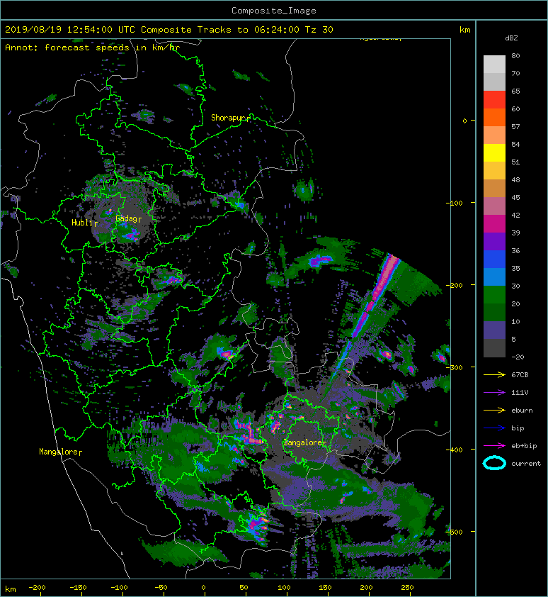Pick the red 60–65 dBZ color band
Image resolution: width=548 pixels, height=597 pixels.
click(494, 100)
